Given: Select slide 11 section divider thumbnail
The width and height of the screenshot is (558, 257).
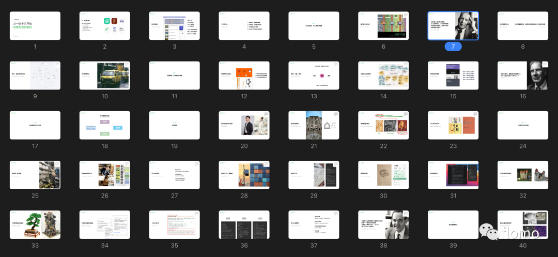Looking at the screenshot, I should [x=175, y=75].
